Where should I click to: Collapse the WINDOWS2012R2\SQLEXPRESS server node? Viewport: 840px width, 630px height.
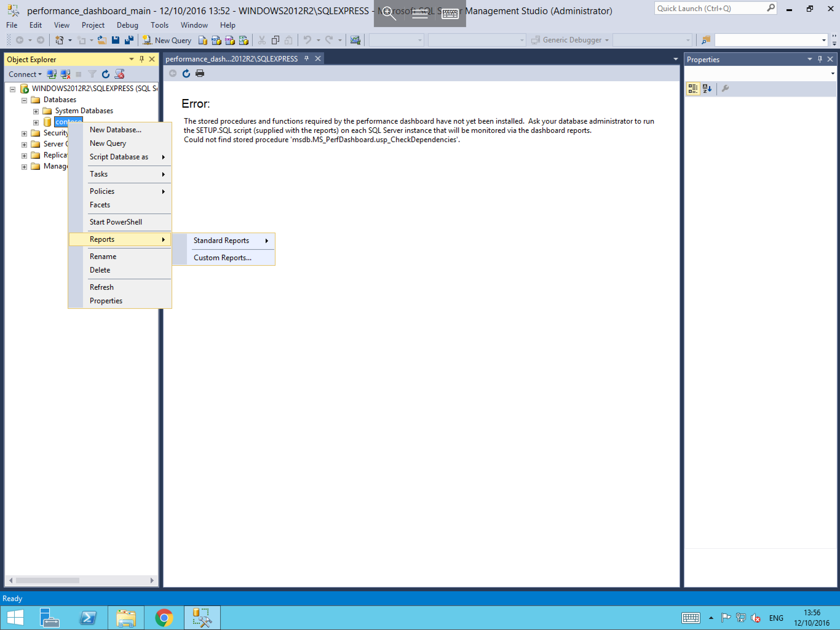pos(13,89)
